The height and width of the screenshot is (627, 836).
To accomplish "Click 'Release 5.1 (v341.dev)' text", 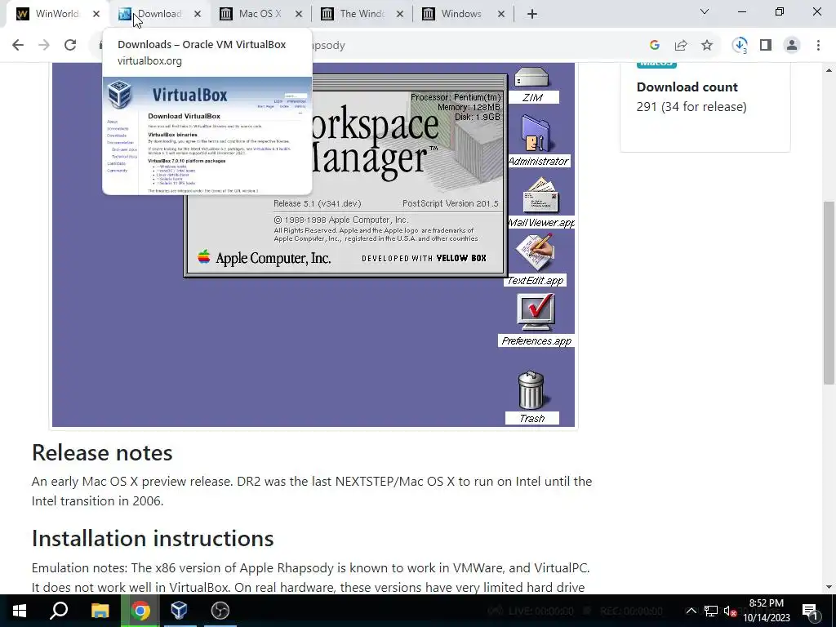I will [318, 203].
